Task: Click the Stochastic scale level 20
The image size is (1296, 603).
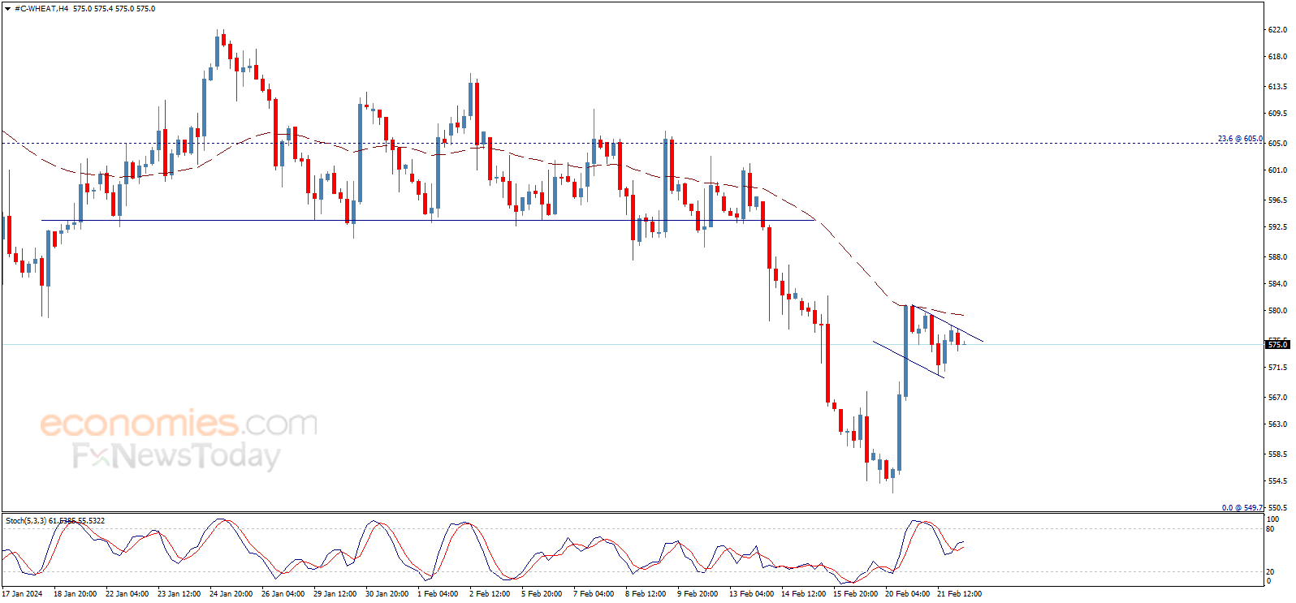Action: click(x=1271, y=572)
